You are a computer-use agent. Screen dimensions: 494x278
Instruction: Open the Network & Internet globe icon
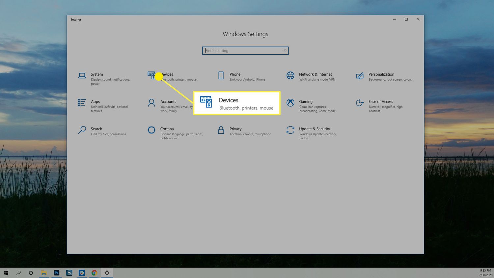tap(290, 76)
